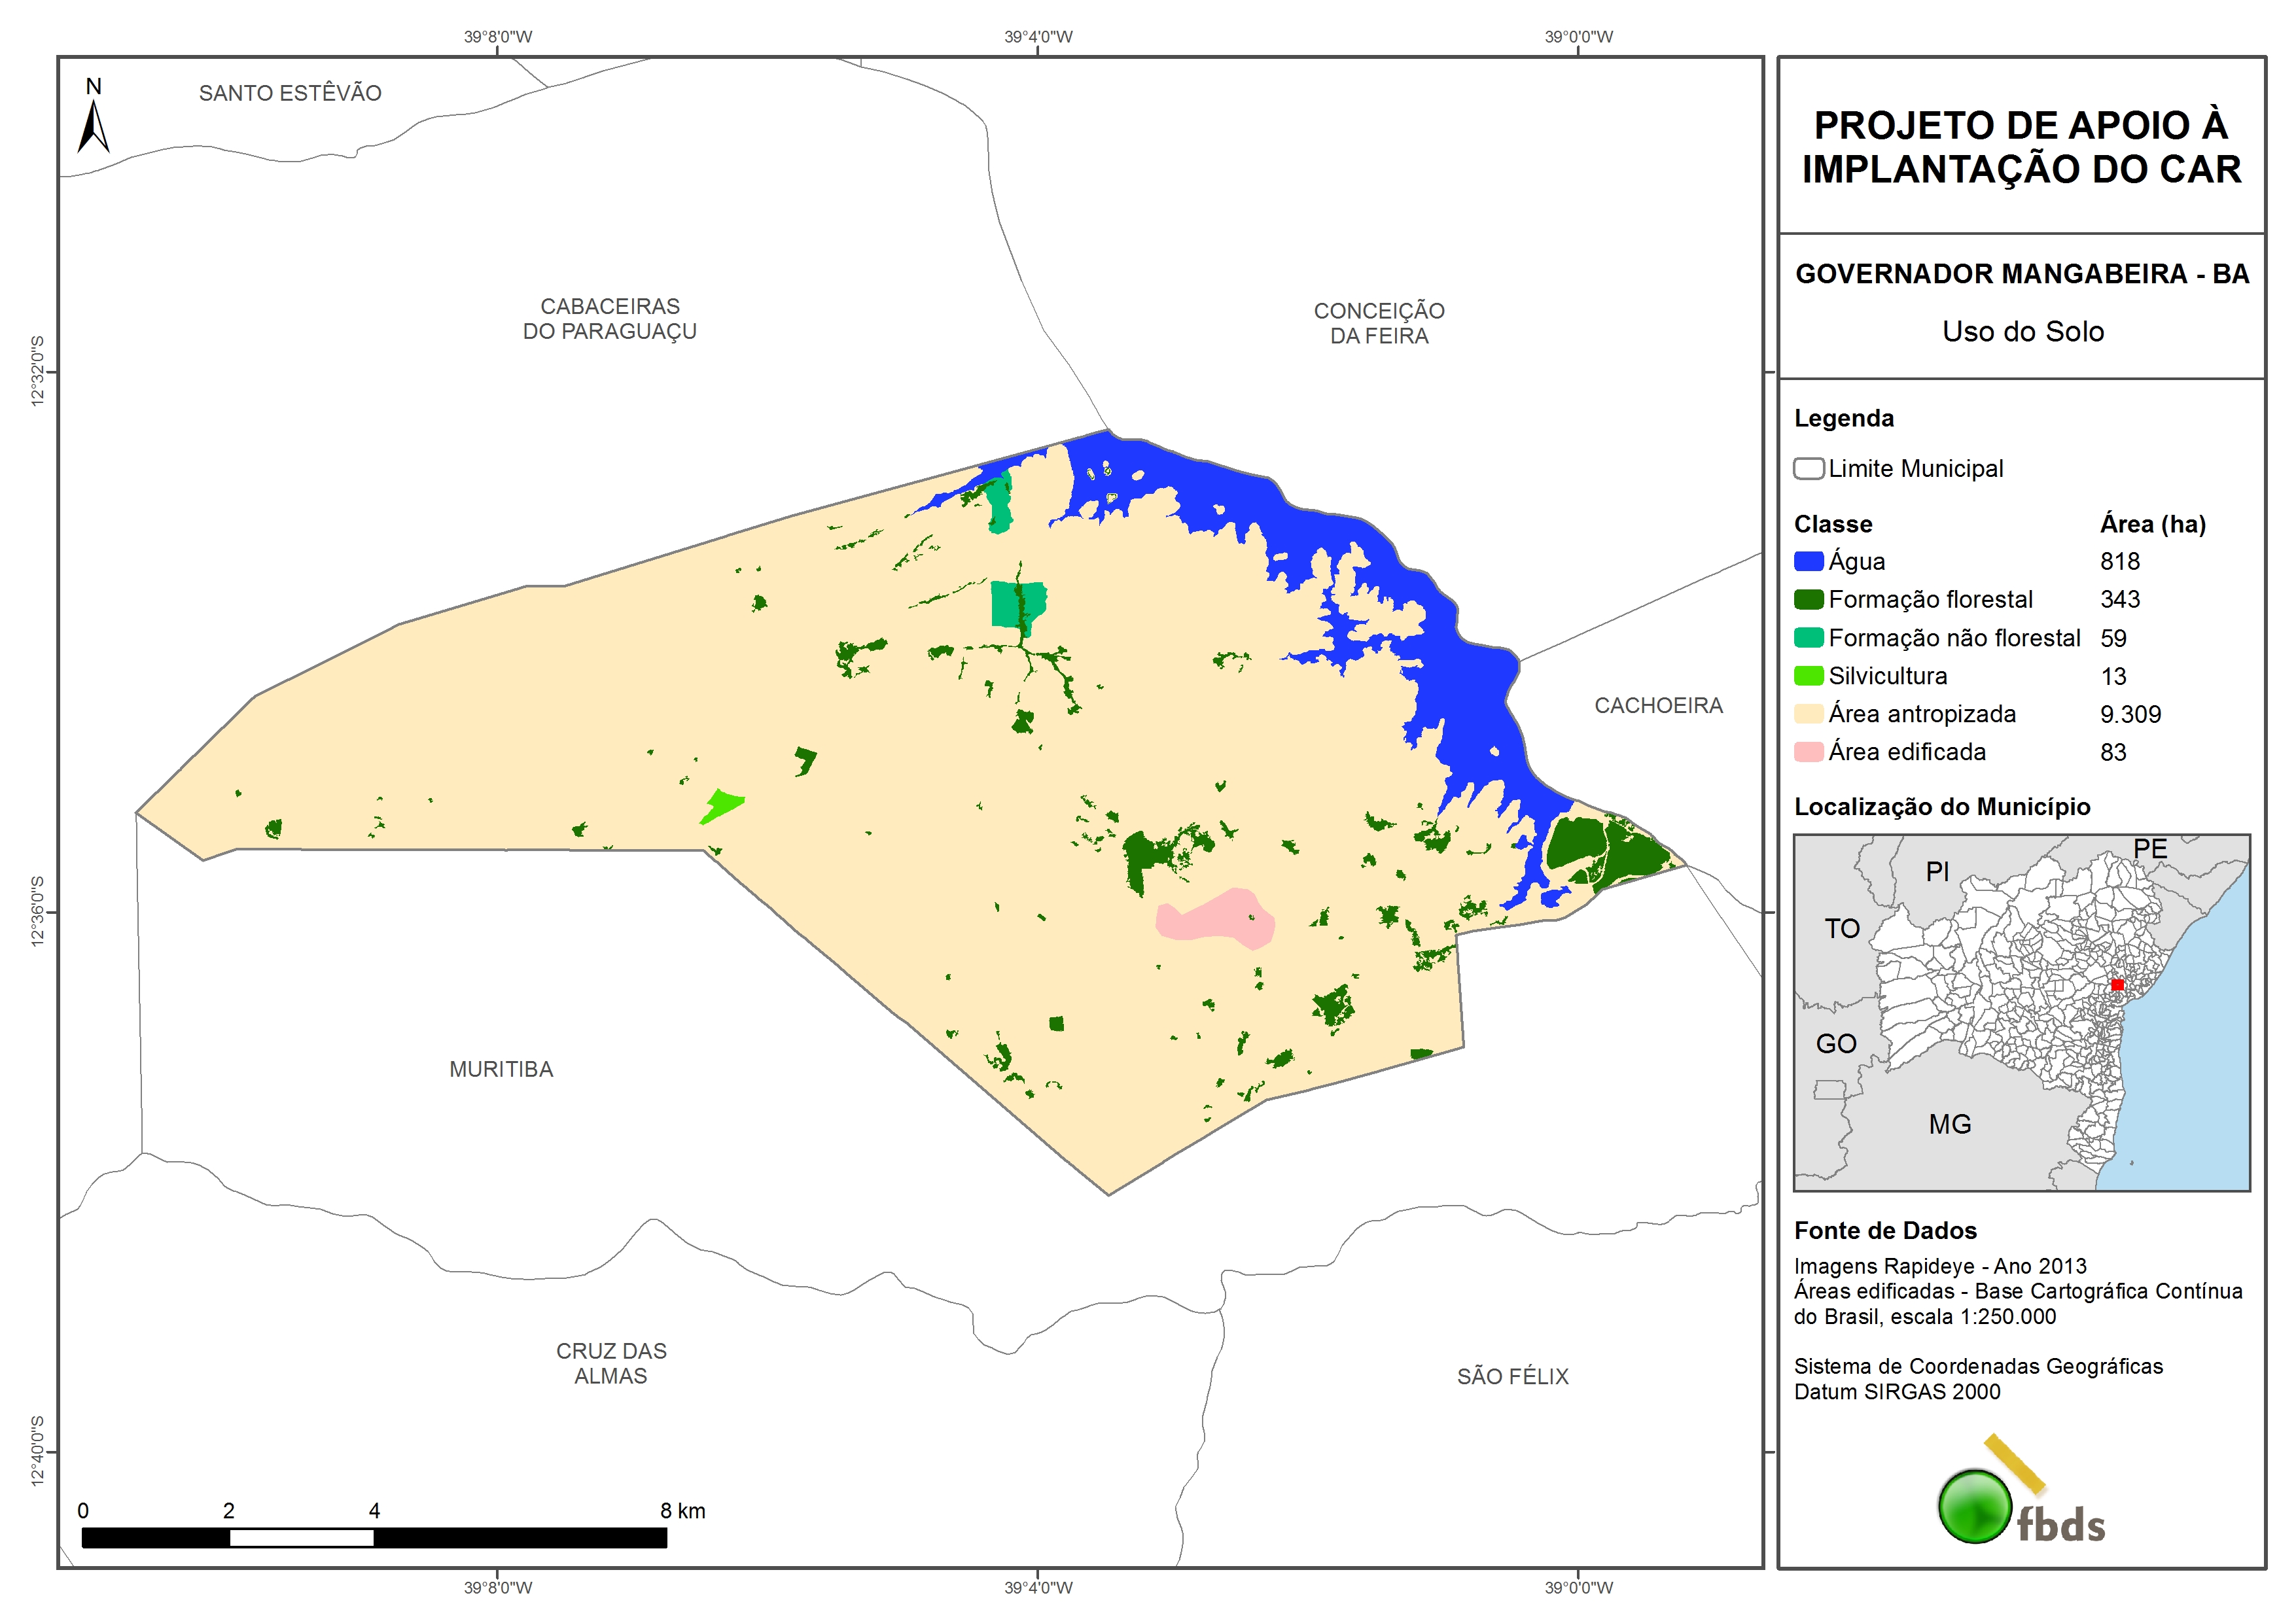Click the Área antropizada legend swatch
The height and width of the screenshot is (1623, 2296).
pyautogui.click(x=1808, y=714)
